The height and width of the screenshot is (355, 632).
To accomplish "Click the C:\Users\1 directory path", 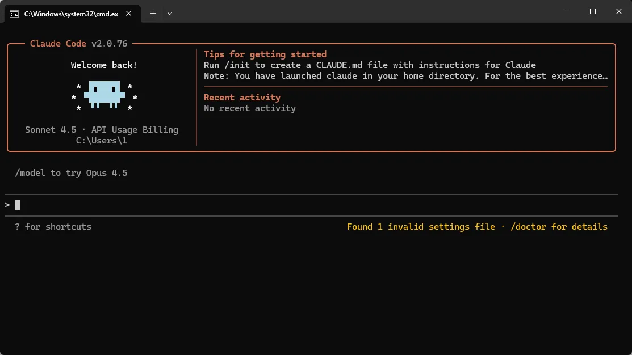I will pyautogui.click(x=102, y=141).
